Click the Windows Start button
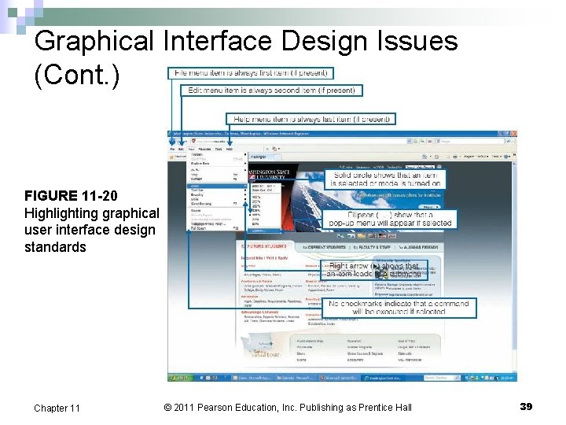The image size is (566, 425). [181, 378]
